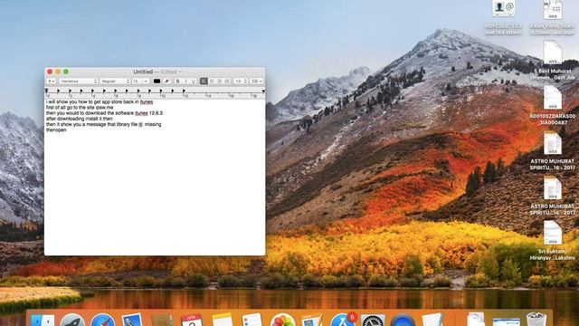
Task: Select the 'Sri Suktam Hiranyav' desktop file
Action: [x=553, y=241]
